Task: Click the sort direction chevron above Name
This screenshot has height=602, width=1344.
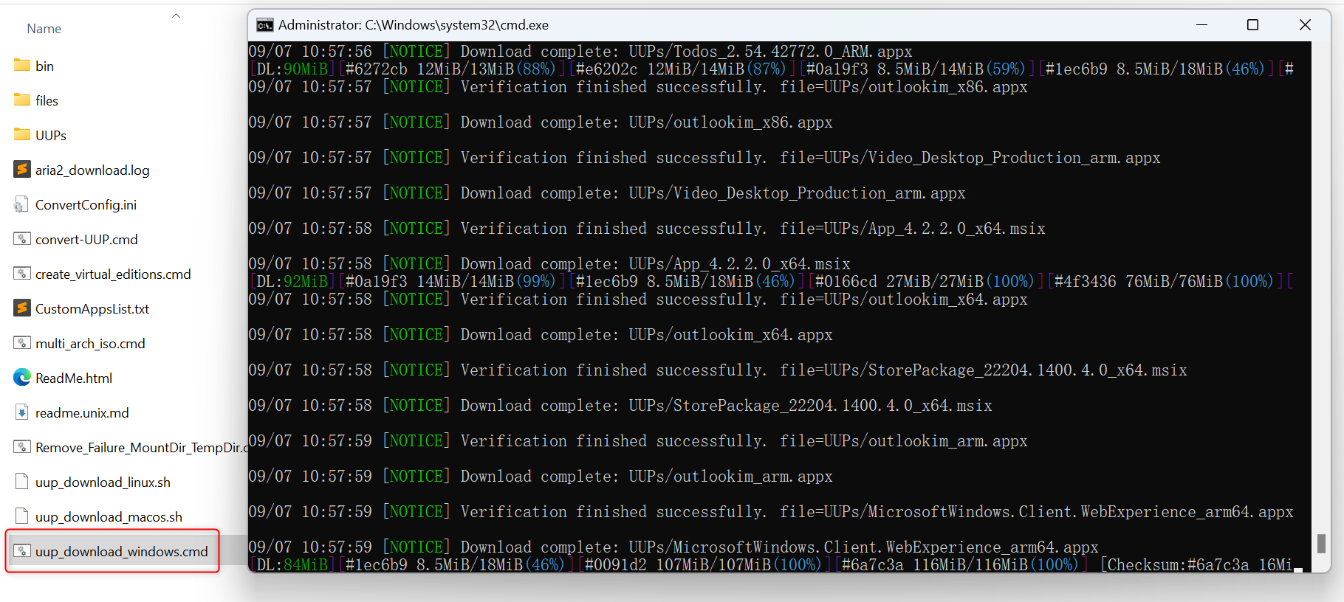Action: point(176,15)
